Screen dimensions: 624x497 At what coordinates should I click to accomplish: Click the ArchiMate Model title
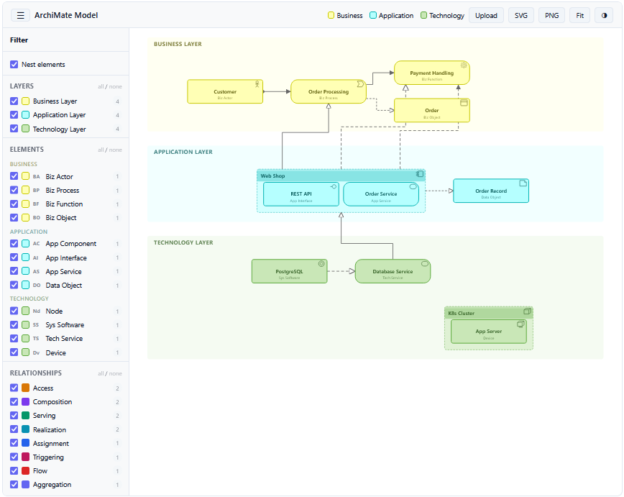[66, 15]
